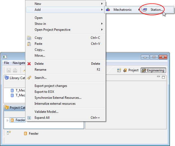175x146 pixels.
Task: Choose Mechatronic from the Add submenu
Action: (123, 10)
